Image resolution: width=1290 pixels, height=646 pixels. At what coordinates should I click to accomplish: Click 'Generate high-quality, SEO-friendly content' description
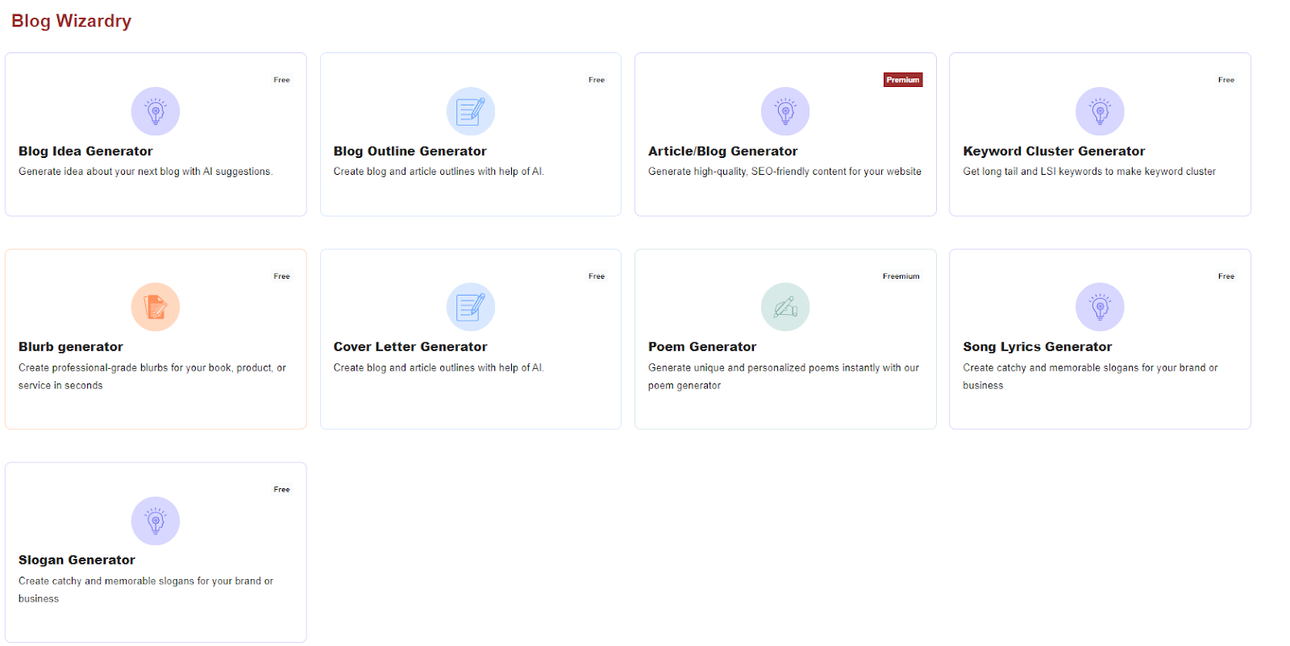pos(784,172)
